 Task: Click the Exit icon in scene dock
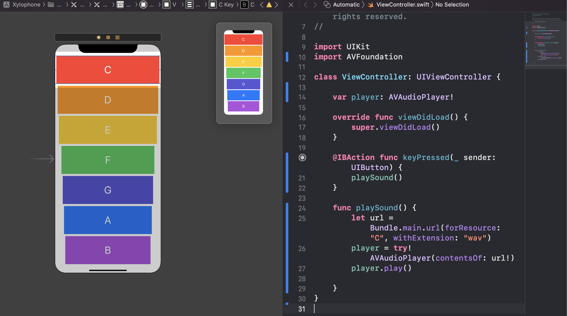(x=117, y=37)
